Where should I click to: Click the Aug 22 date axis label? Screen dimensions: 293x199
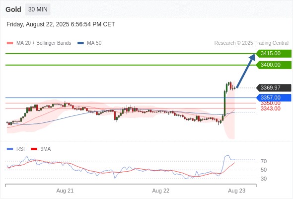[x=161, y=191]
